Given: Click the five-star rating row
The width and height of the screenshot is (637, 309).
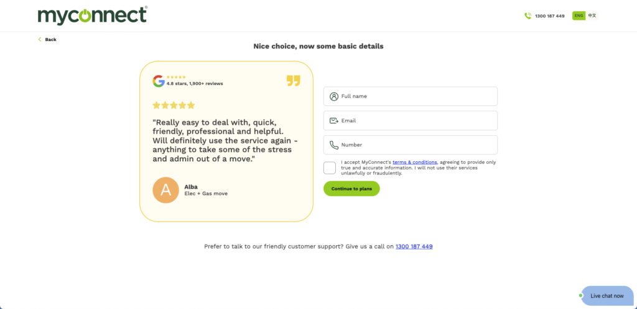Looking at the screenshot, I should (174, 105).
